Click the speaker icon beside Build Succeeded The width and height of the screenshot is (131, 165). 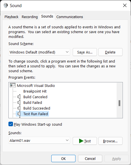(19, 108)
